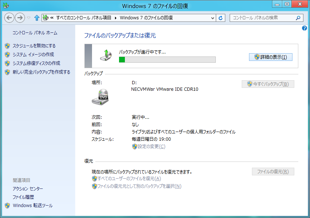
Task: Click shield icon beside システム修復ディスクの作成
Action: click(x=7, y=63)
